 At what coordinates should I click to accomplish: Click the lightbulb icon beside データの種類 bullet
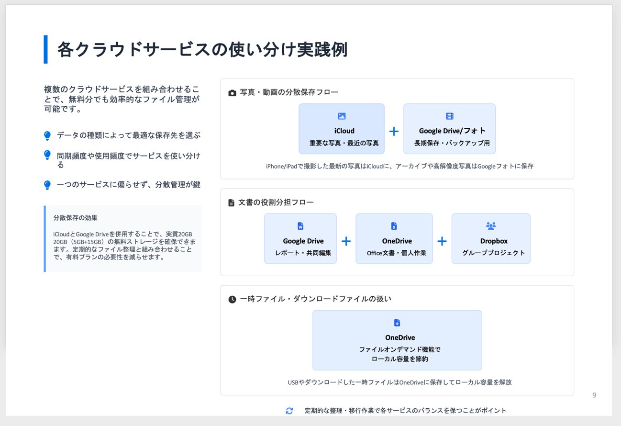tap(47, 136)
